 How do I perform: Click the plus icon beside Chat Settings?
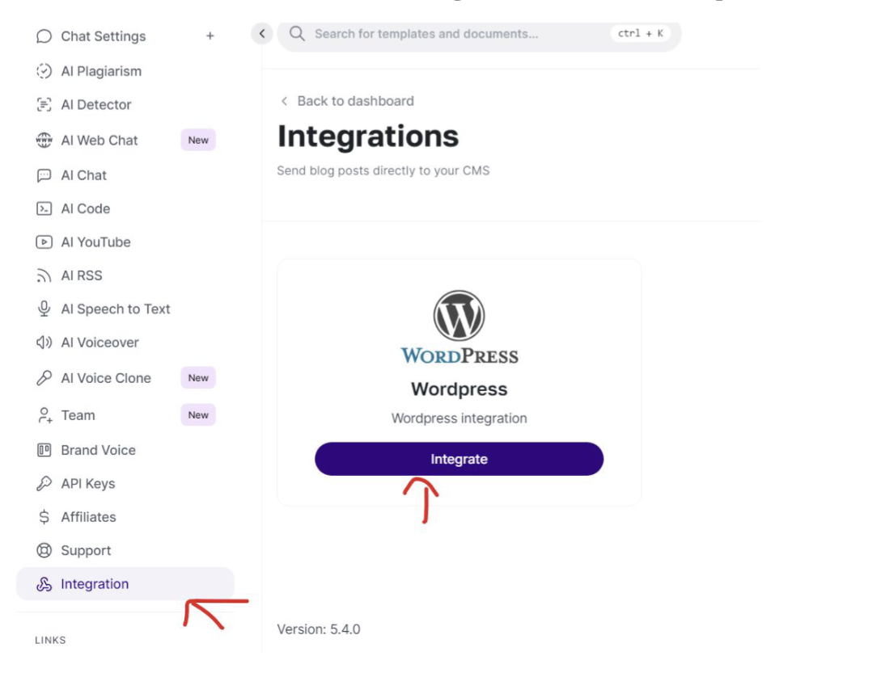tap(210, 36)
